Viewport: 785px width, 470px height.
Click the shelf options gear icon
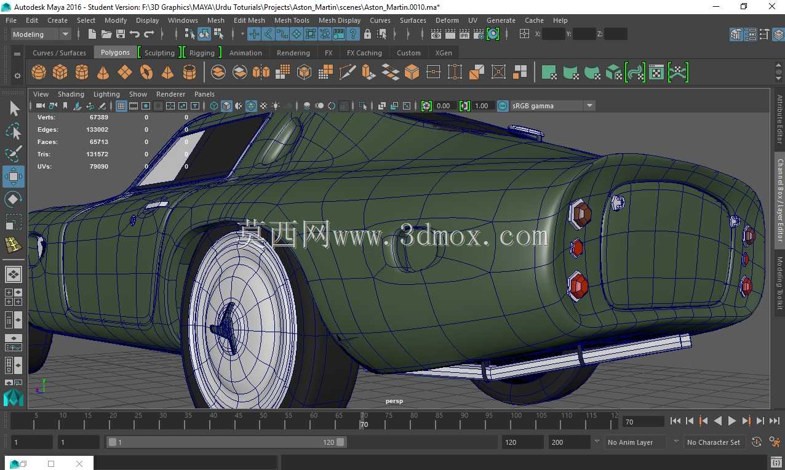click(x=17, y=76)
